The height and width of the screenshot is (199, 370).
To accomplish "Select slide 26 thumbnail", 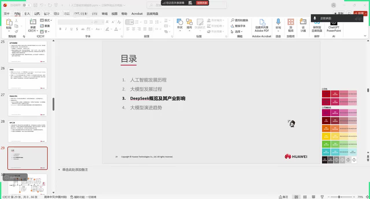I will click(27, 79).
